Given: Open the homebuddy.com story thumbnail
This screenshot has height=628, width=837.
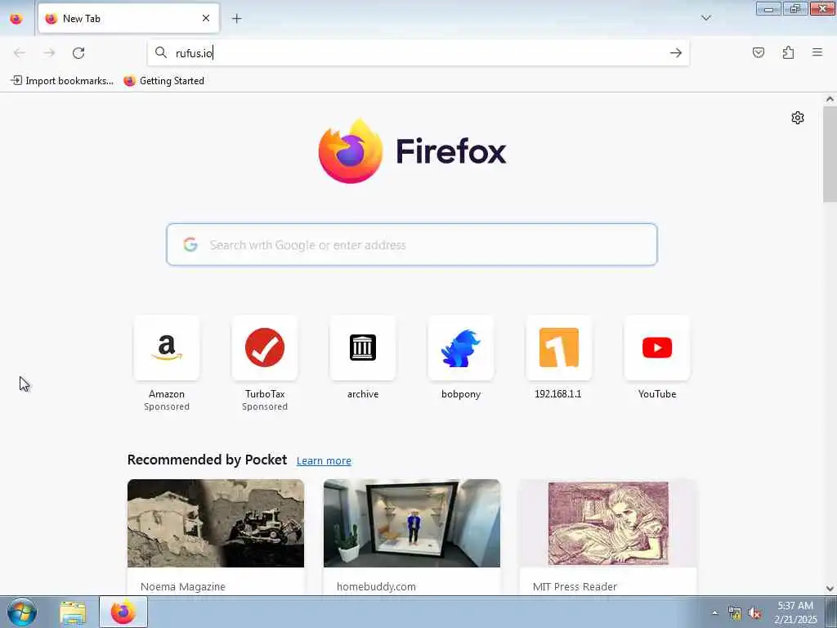Looking at the screenshot, I should point(412,523).
